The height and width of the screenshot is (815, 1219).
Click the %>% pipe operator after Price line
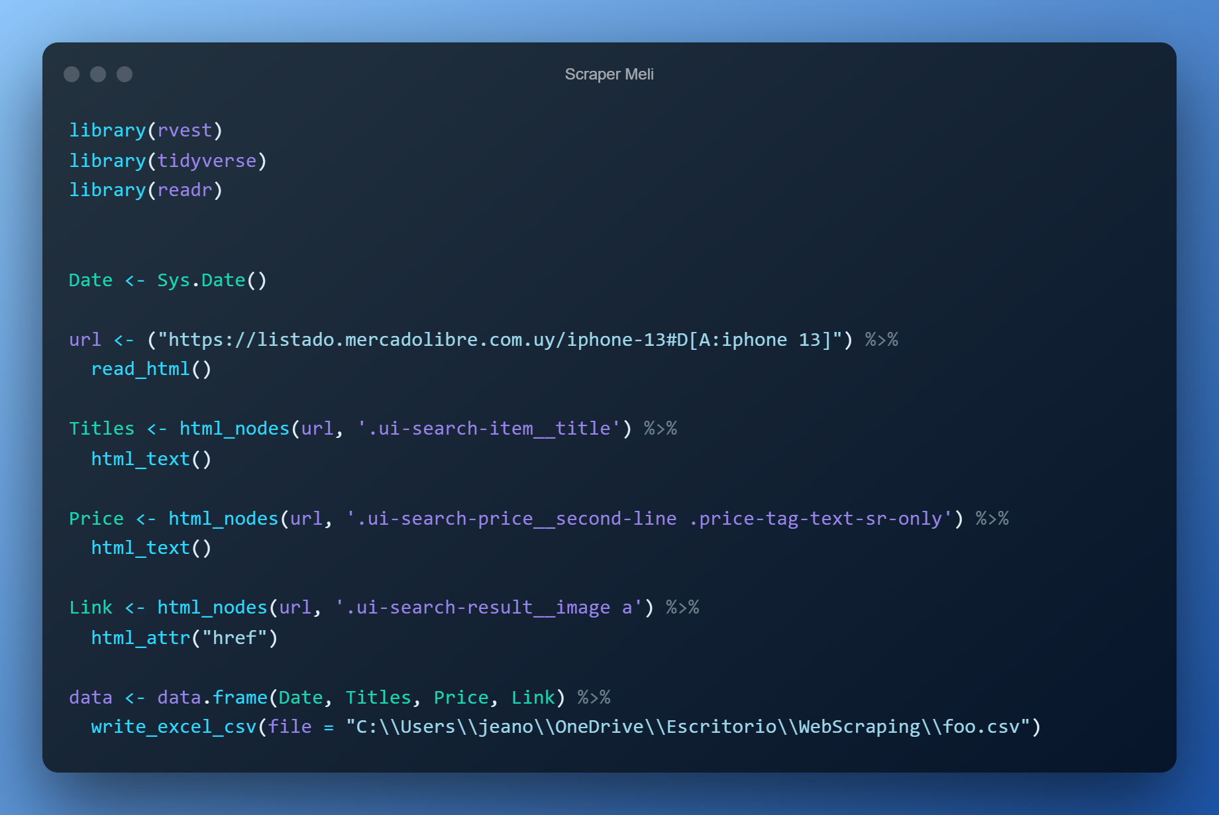992,518
